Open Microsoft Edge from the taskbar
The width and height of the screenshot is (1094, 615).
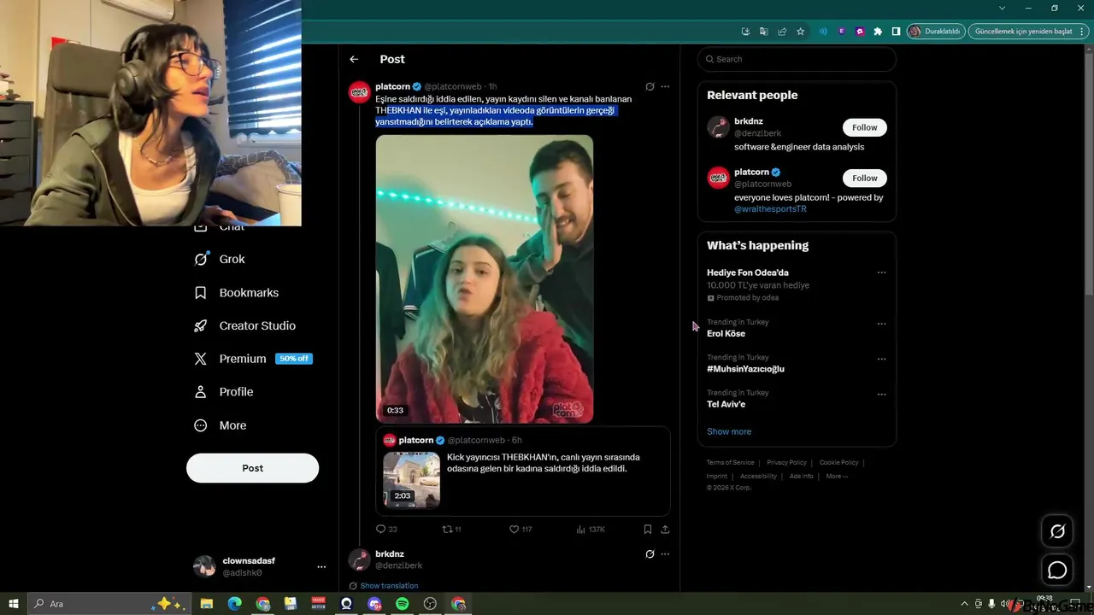[234, 604]
